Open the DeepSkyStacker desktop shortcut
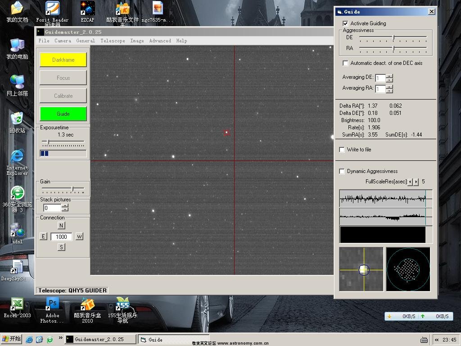Viewport: 461px width, 346px height. click(x=17, y=268)
